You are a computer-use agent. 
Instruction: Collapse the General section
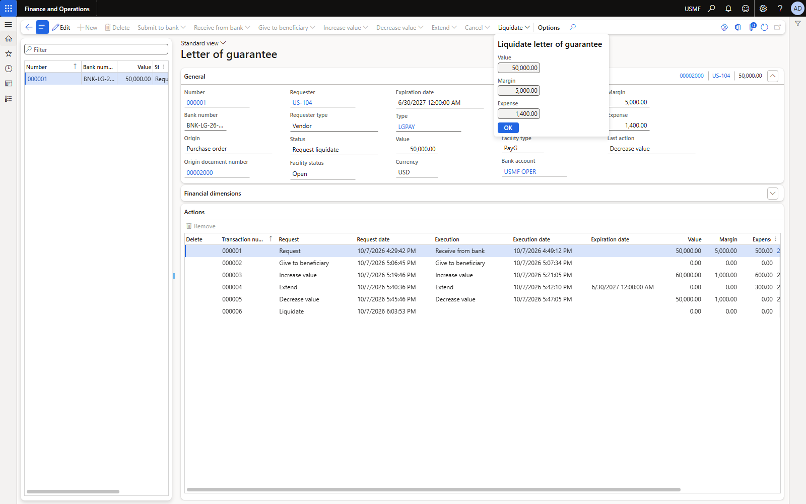[773, 76]
